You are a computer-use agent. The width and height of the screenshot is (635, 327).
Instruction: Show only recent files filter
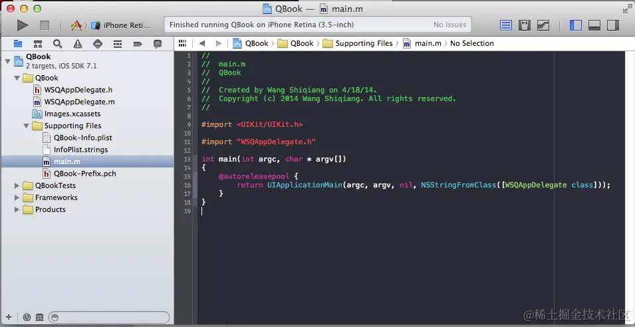27,317
